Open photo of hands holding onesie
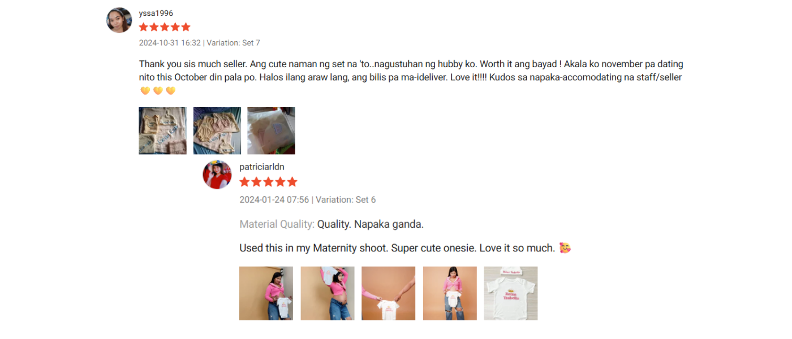The height and width of the screenshot is (339, 792). pos(389,293)
